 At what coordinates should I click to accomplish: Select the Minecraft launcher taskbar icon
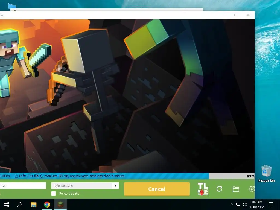click(60, 205)
